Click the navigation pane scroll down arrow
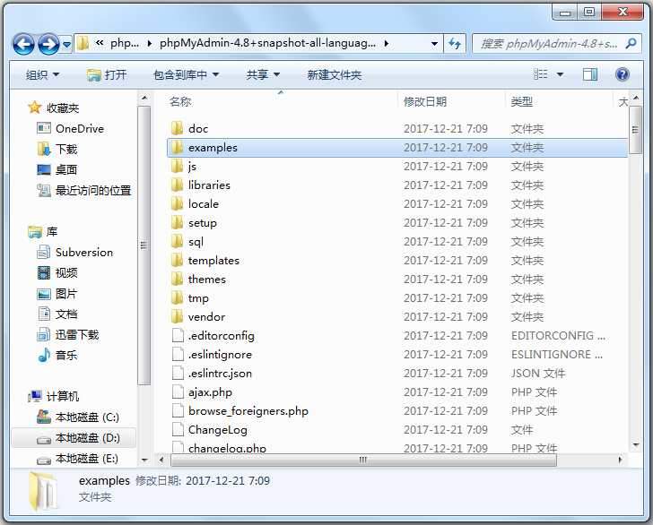Viewport: 653px width, 525px height. 144,460
